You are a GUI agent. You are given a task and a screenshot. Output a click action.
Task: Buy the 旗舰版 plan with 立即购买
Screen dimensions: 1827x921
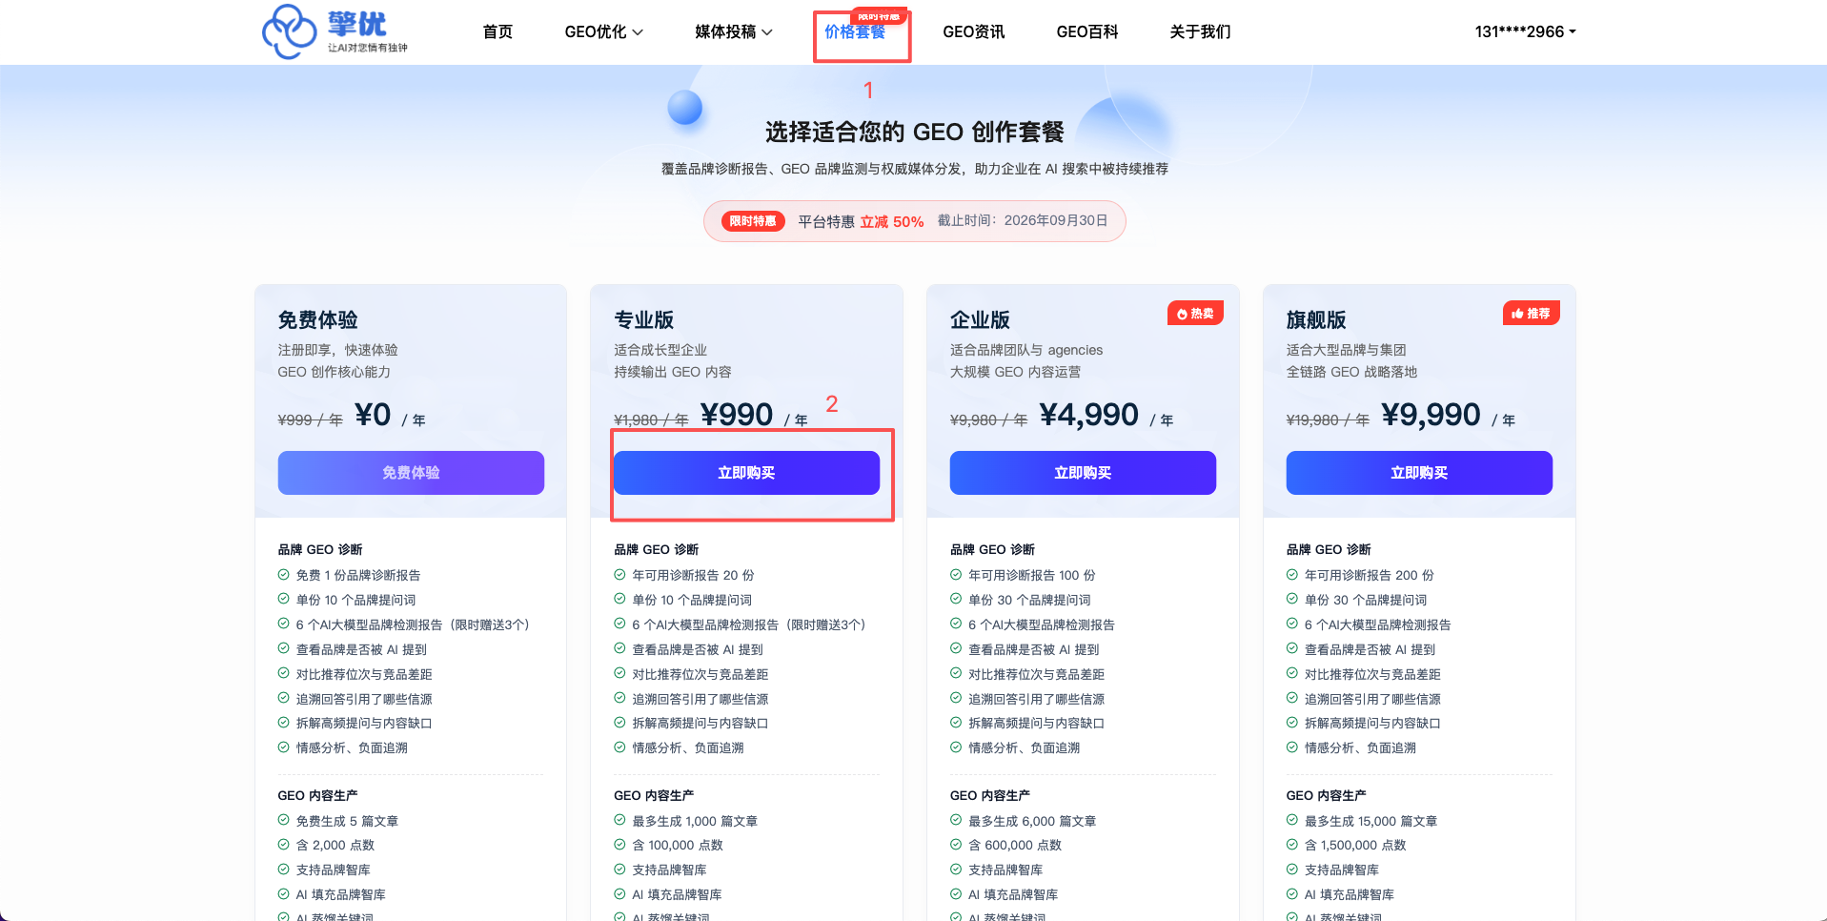[x=1419, y=473]
